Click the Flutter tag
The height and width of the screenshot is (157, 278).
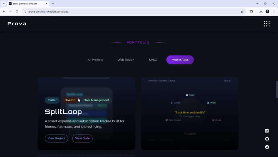tap(52, 100)
